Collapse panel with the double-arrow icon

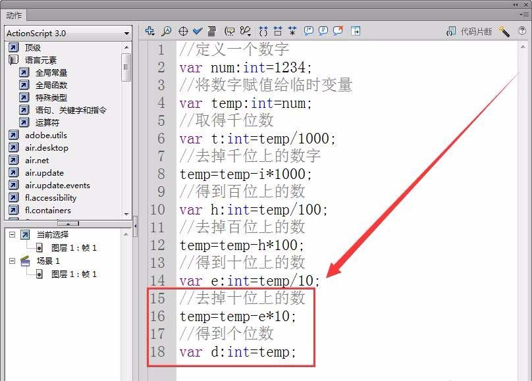coord(516,5)
